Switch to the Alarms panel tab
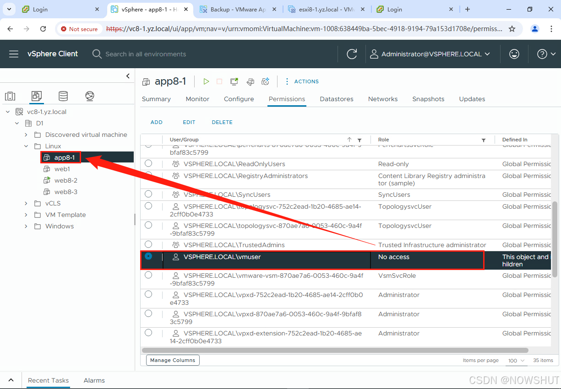561x389 pixels. [x=94, y=380]
